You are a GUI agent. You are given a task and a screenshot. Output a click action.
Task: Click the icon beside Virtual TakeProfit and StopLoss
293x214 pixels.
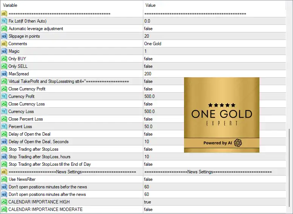click(x=4, y=81)
